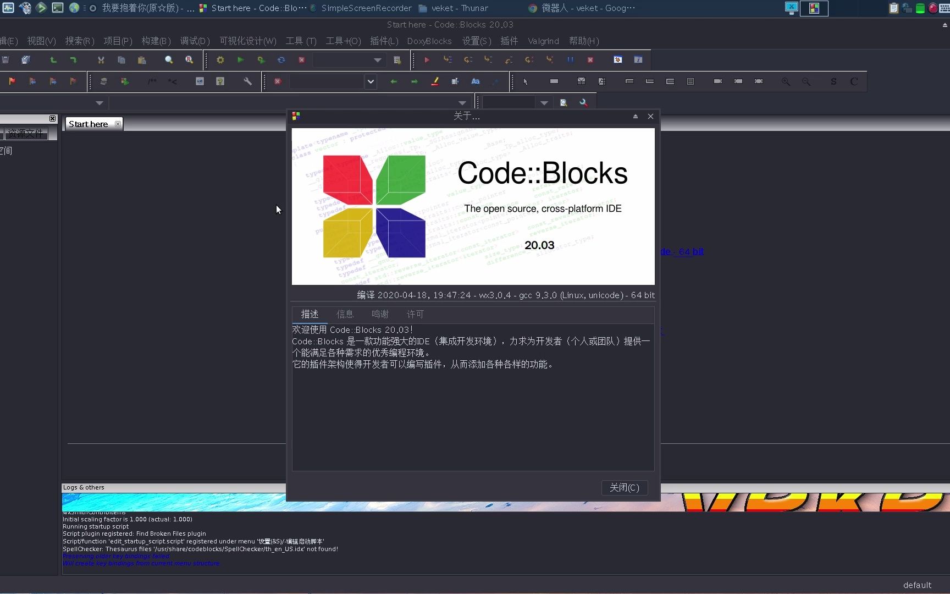
Task: Toggle the Match case Aa button
Action: 476,81
